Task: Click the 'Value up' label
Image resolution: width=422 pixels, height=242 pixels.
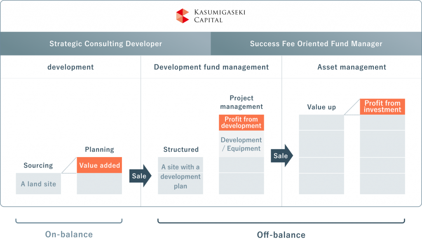Action: click(x=321, y=107)
